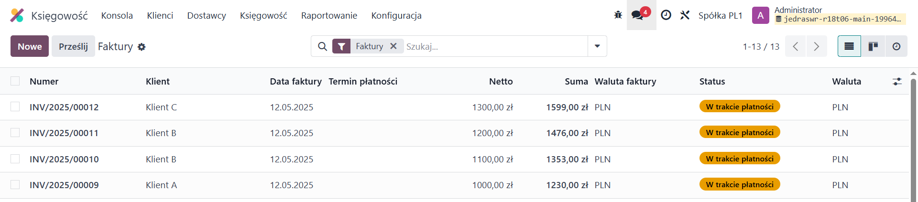
Task: Toggle the select-all header checkbox
Action: click(15, 81)
